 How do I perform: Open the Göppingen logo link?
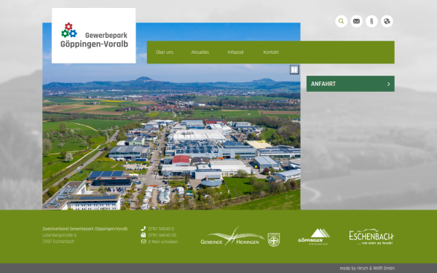314,237
